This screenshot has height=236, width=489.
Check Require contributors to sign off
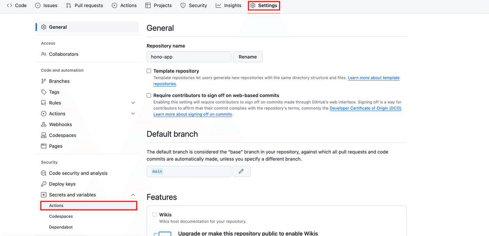click(149, 95)
